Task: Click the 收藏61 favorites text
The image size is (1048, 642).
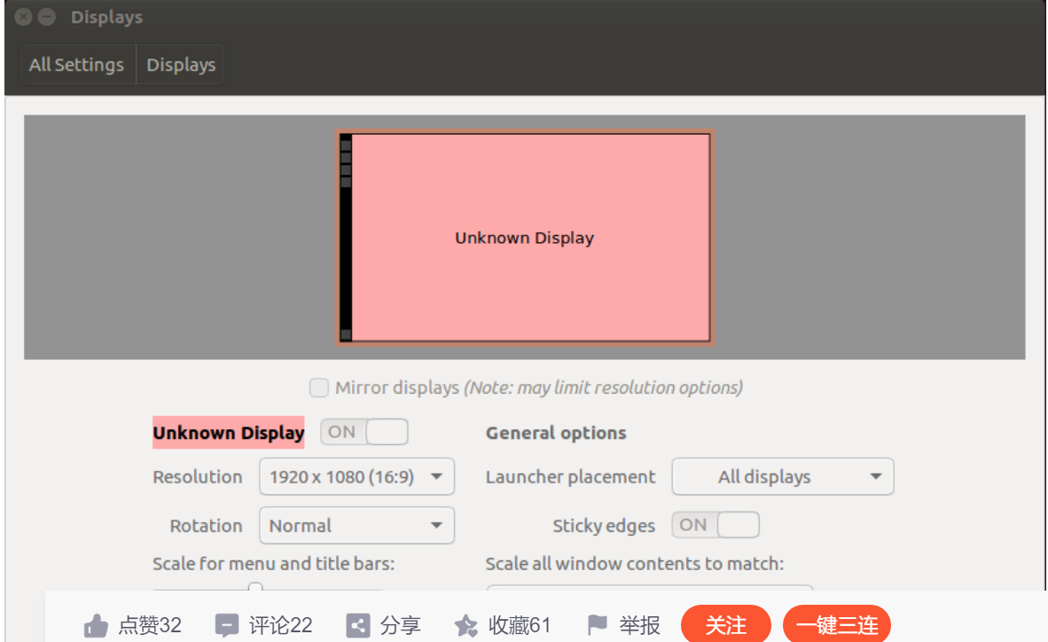Action: (x=520, y=625)
